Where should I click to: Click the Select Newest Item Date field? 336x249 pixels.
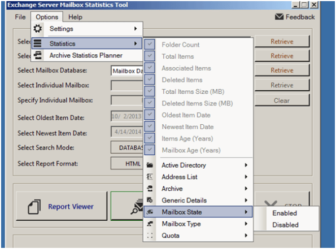coord(127,132)
